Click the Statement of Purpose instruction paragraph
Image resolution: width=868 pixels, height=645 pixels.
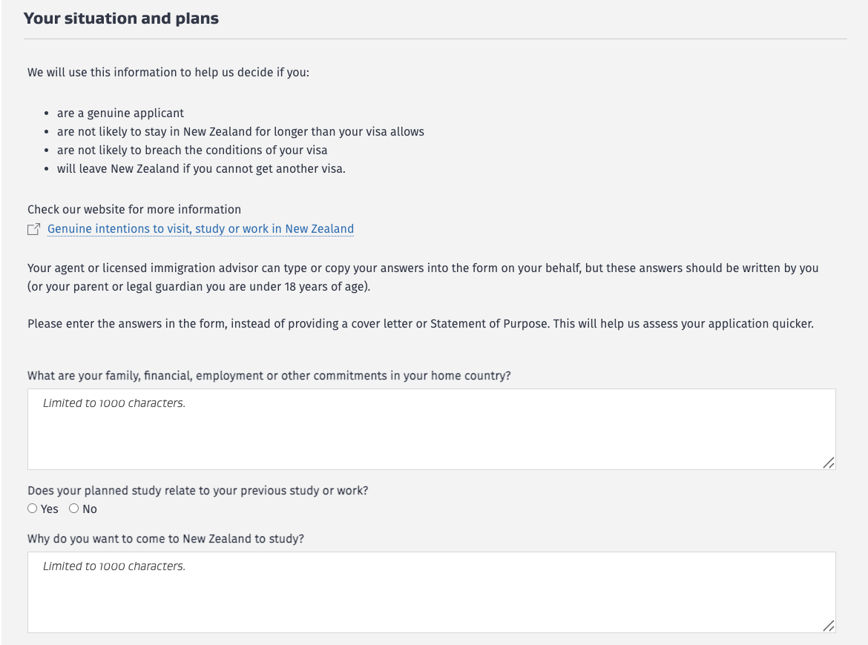point(420,324)
